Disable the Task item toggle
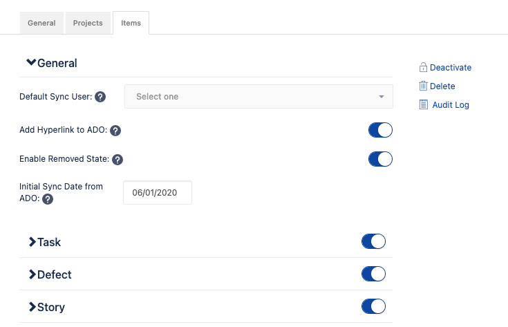Screen dimensions: 508x327 click(373, 241)
